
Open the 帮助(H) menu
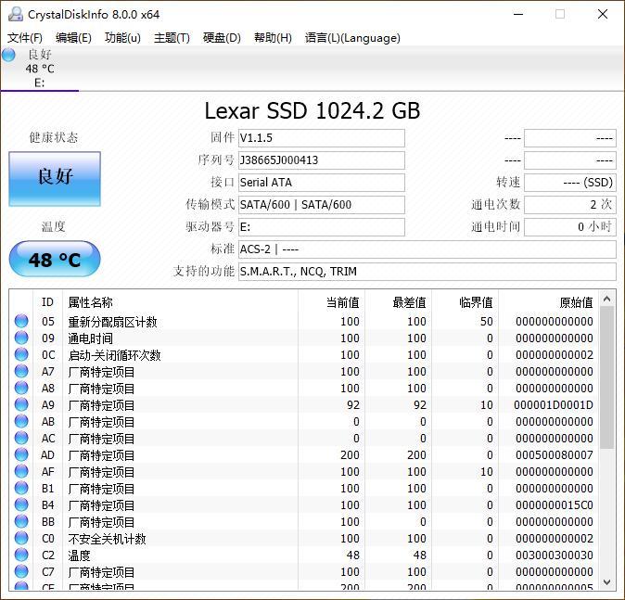pos(273,38)
